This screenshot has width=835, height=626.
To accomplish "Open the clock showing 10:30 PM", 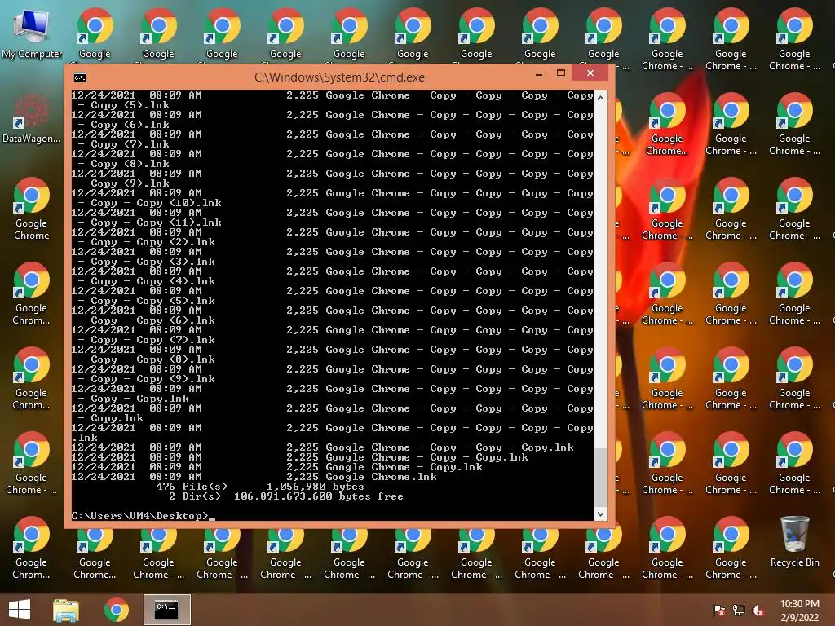I will pyautogui.click(x=799, y=604).
